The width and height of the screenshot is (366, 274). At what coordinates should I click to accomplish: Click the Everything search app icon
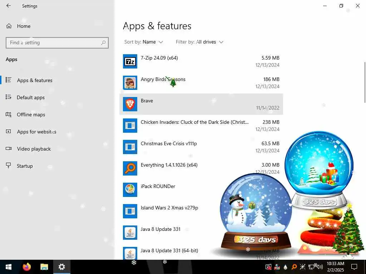[x=130, y=168]
